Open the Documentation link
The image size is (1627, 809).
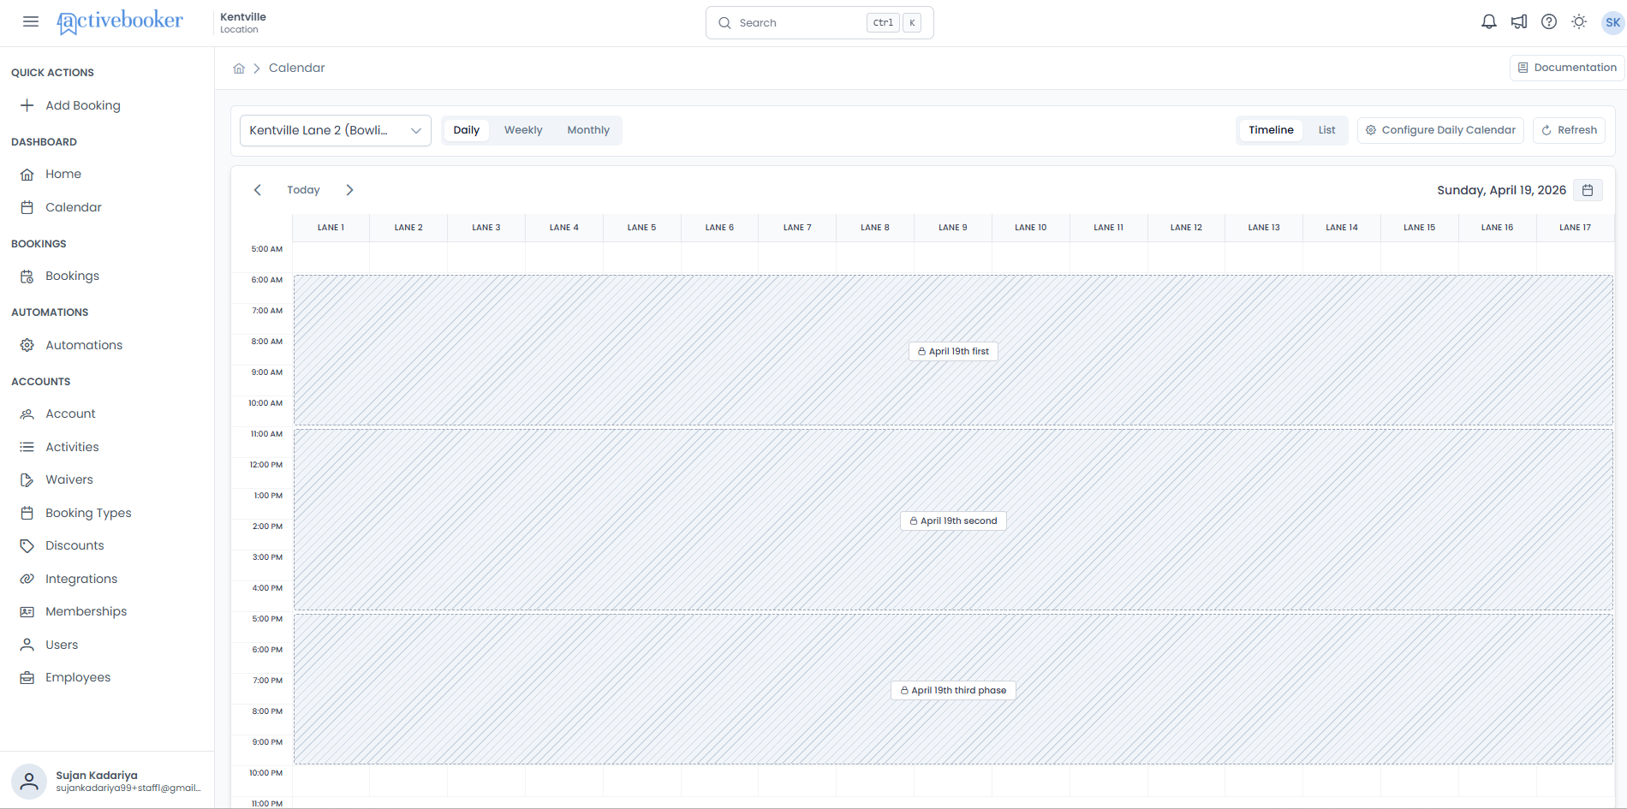pyautogui.click(x=1567, y=68)
